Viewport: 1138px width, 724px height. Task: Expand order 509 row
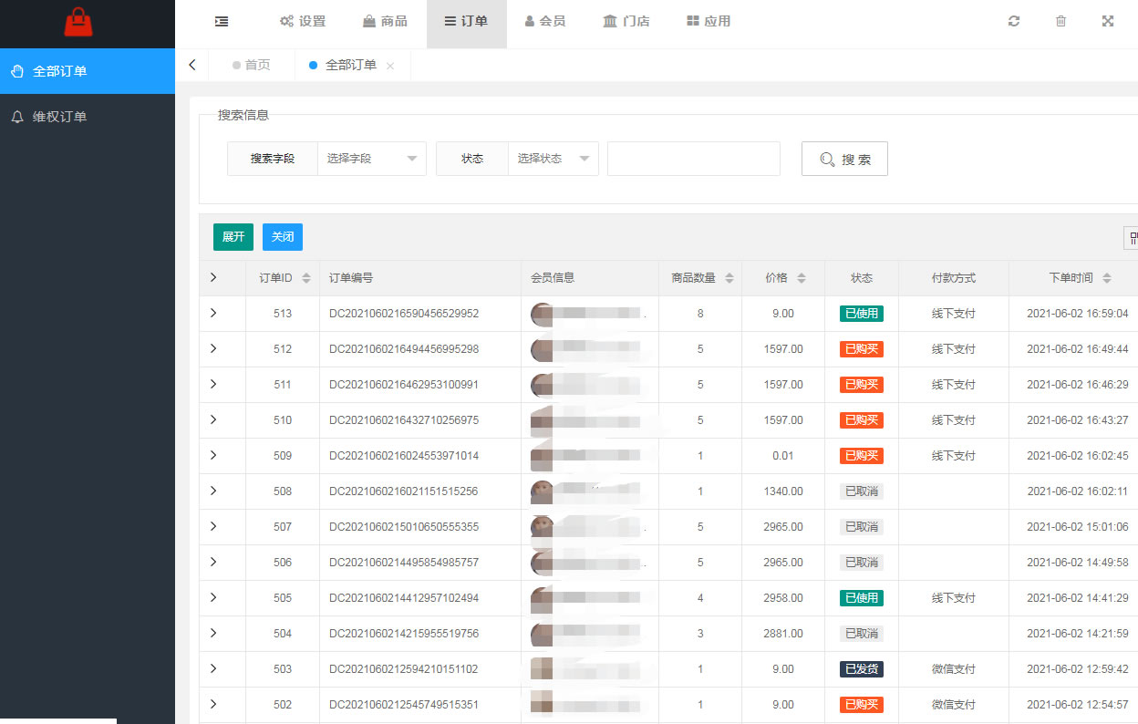(x=213, y=455)
